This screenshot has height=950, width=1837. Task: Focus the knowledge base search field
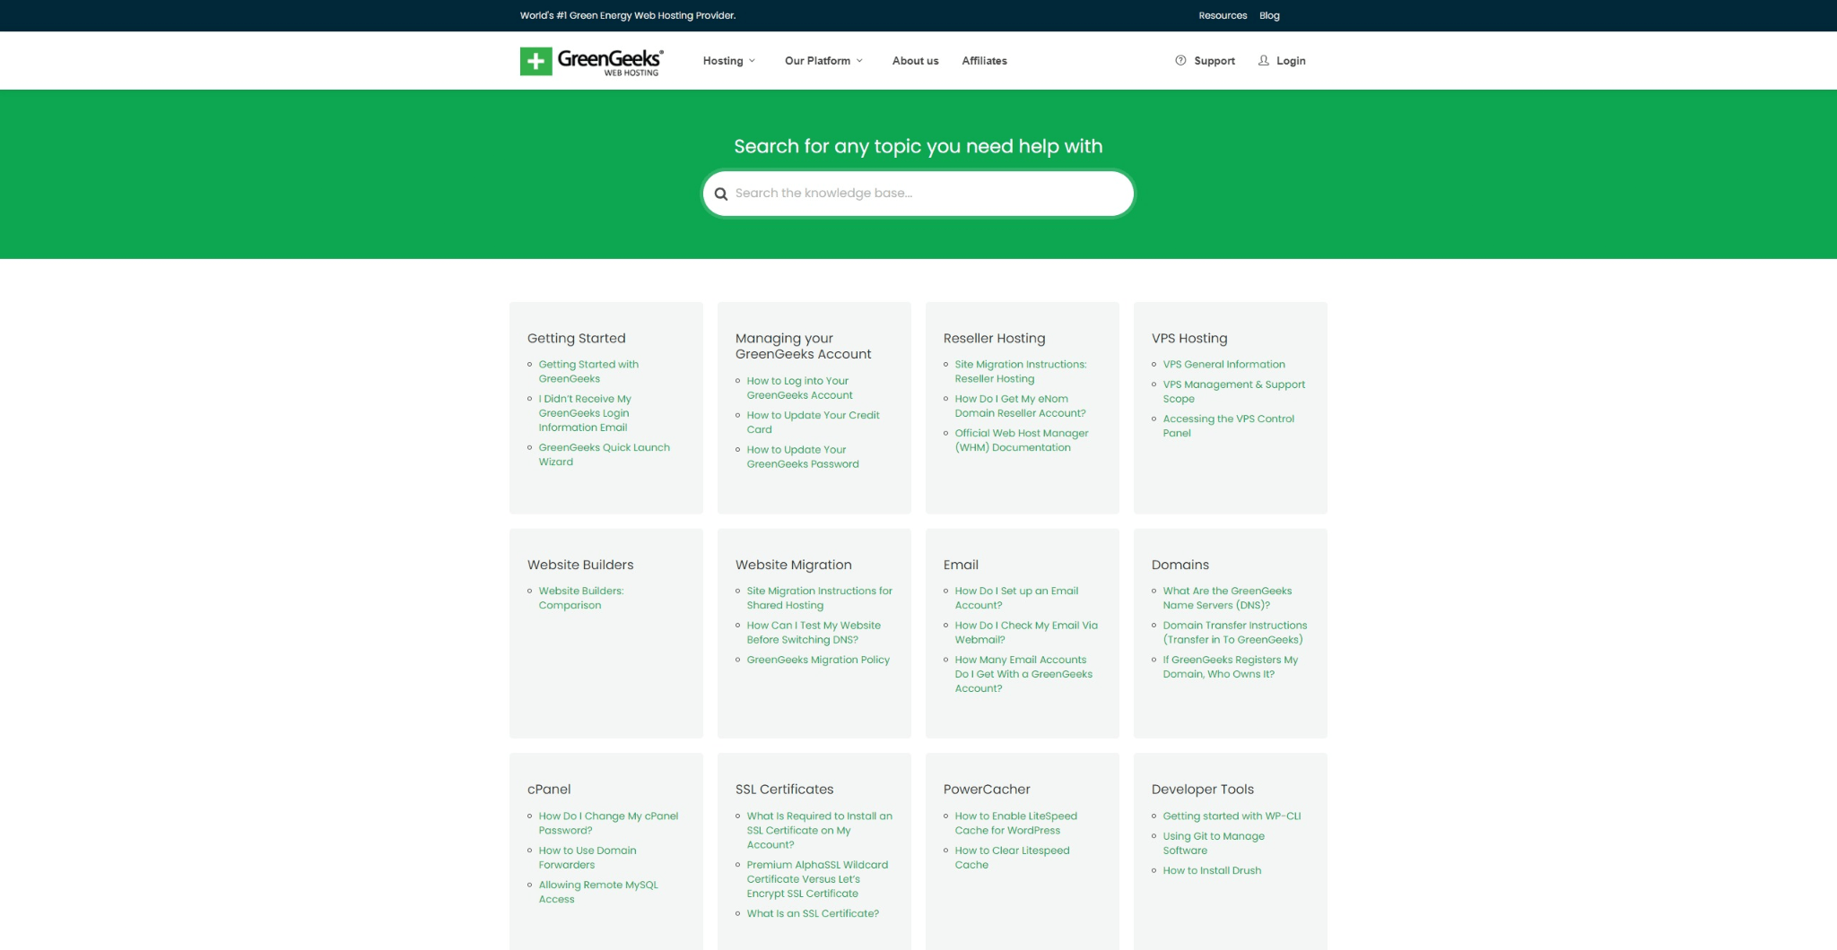(x=918, y=194)
